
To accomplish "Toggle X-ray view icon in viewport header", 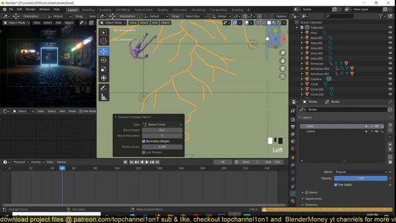I will tap(257, 23).
